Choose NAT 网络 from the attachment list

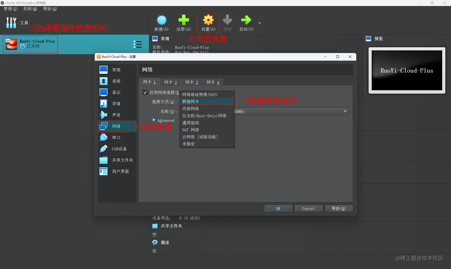207,130
